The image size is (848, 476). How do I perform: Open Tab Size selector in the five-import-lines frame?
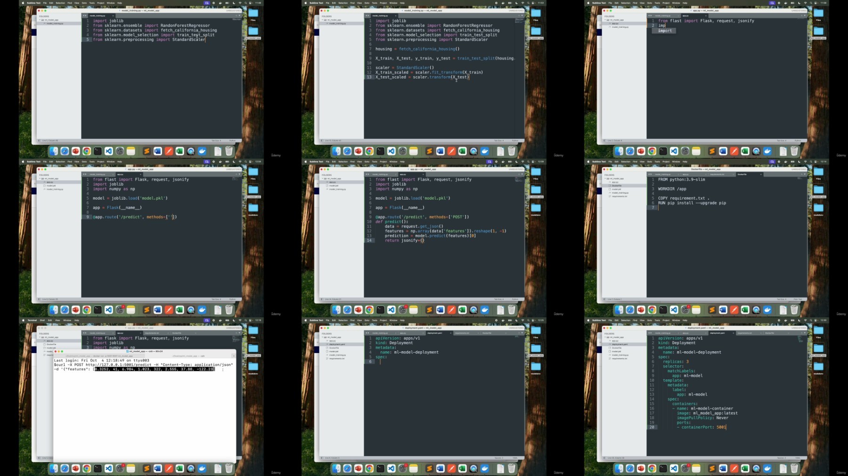[x=216, y=140]
